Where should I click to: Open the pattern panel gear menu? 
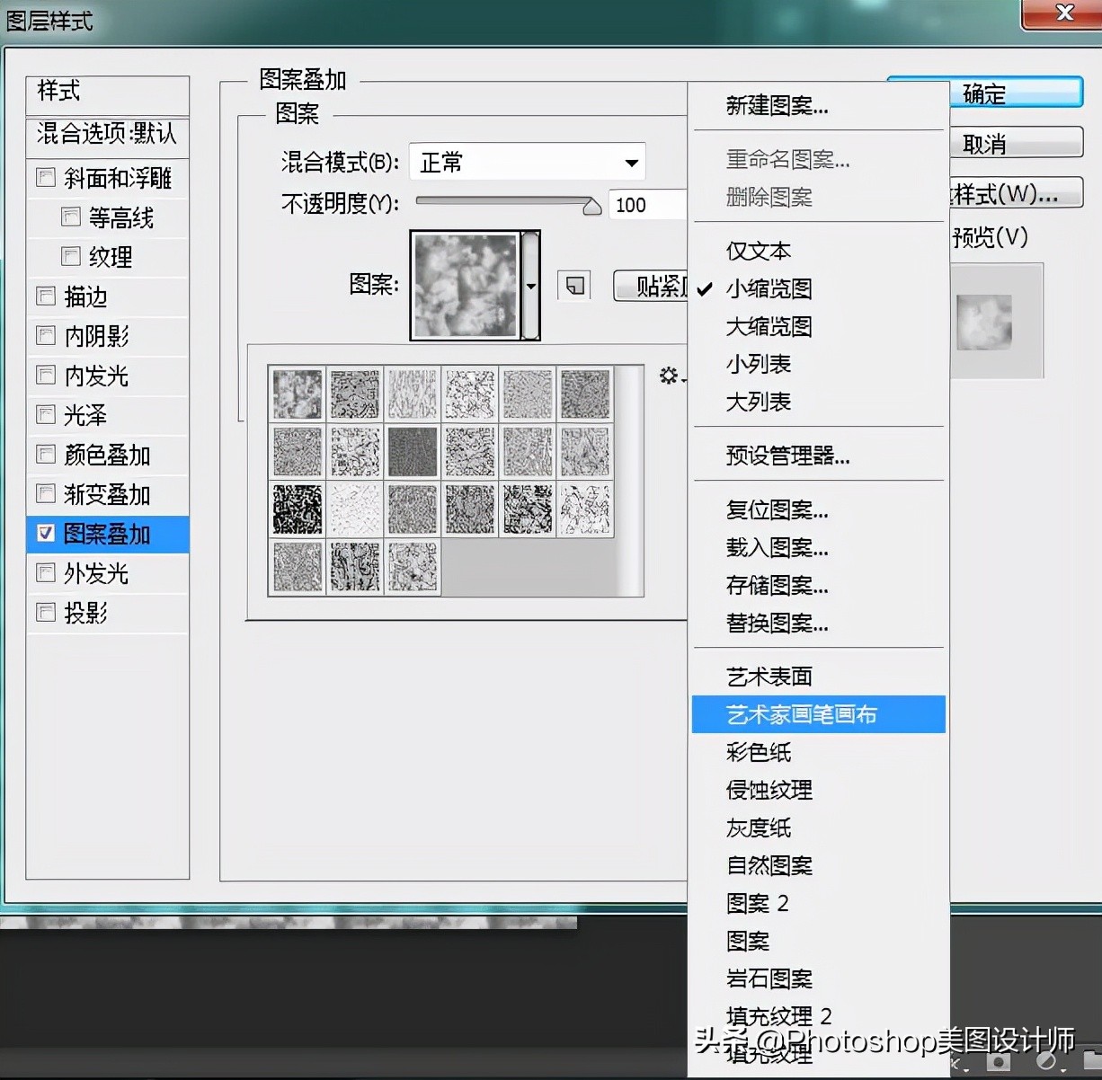point(669,376)
